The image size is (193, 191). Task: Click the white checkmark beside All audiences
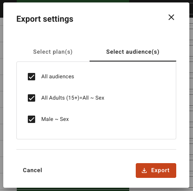coord(31,77)
